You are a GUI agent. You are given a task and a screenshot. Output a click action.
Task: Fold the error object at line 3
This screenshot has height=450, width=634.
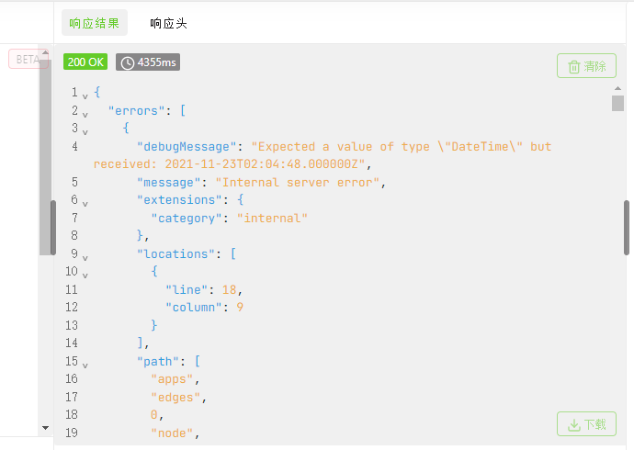pos(85,130)
